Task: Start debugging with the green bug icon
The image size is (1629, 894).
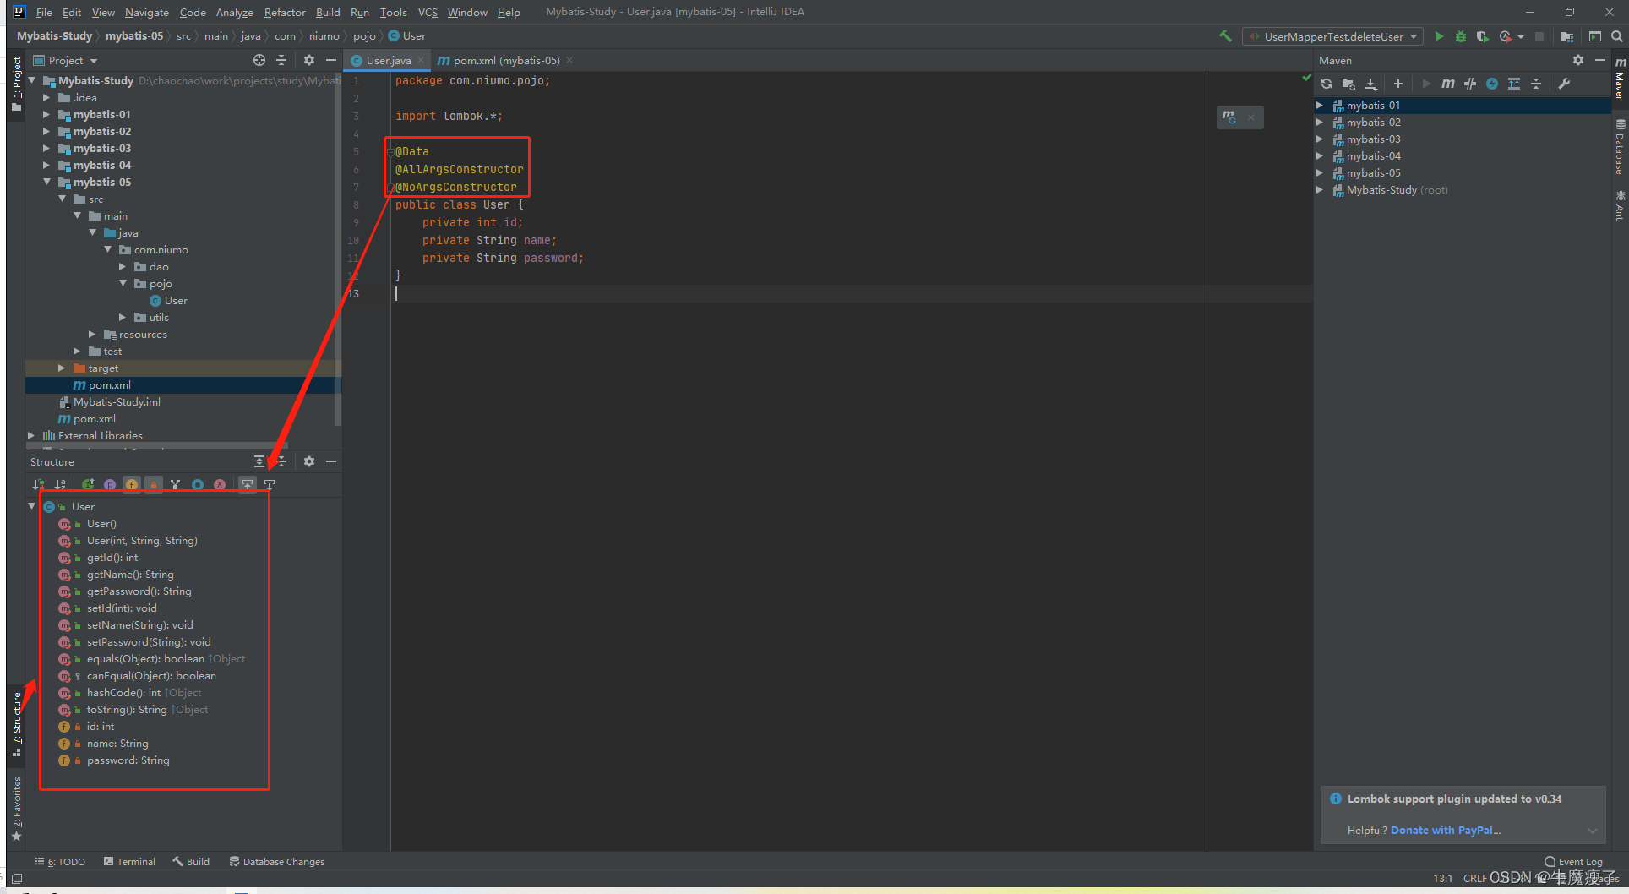Action: pos(1461,36)
